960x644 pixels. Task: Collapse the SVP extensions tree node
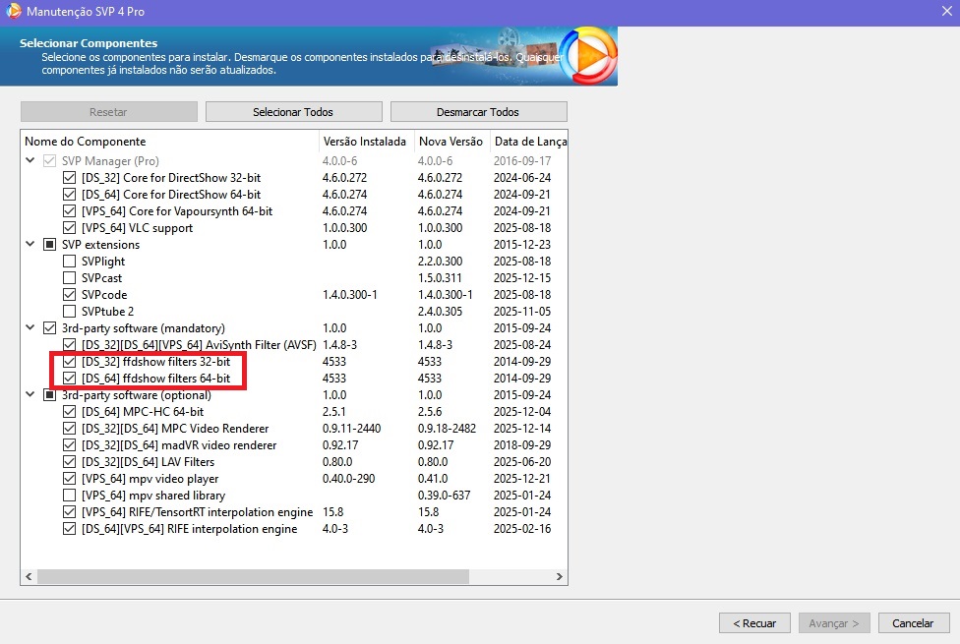pyautogui.click(x=30, y=245)
